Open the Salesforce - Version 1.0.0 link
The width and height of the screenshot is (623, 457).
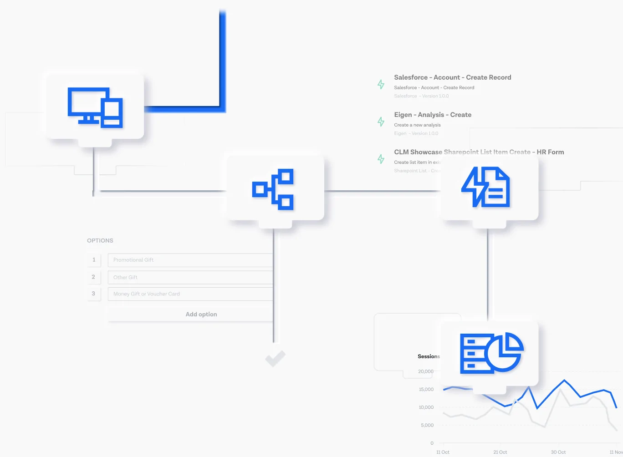[x=421, y=96]
